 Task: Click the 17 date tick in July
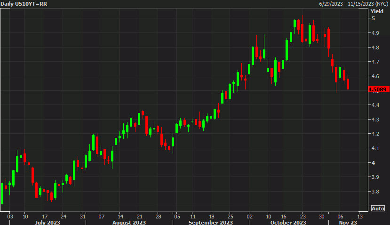coord(45,216)
